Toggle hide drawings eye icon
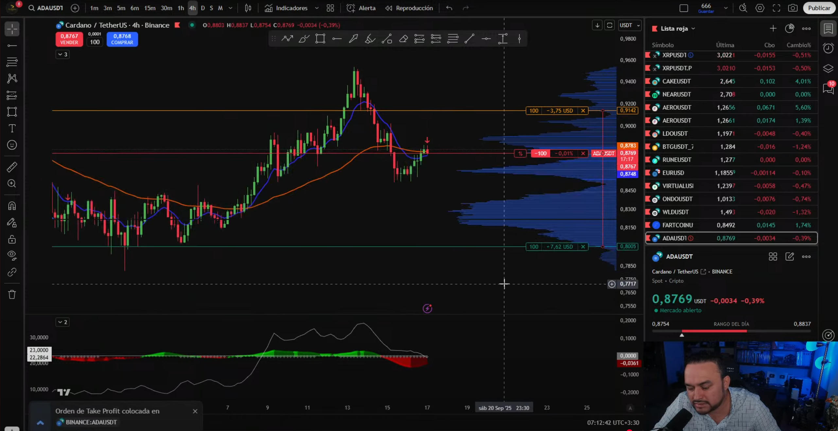Screen dimensions: 838x431 click(12, 255)
